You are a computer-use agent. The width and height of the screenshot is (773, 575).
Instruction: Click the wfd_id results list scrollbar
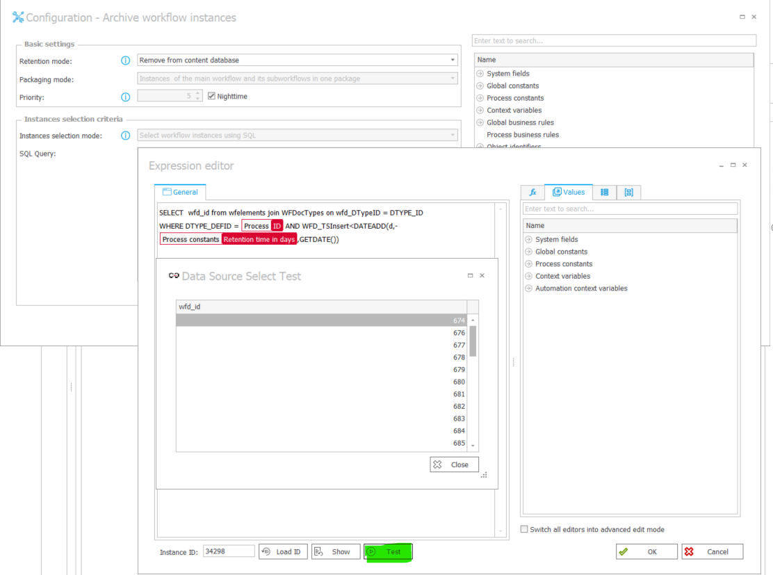point(473,341)
